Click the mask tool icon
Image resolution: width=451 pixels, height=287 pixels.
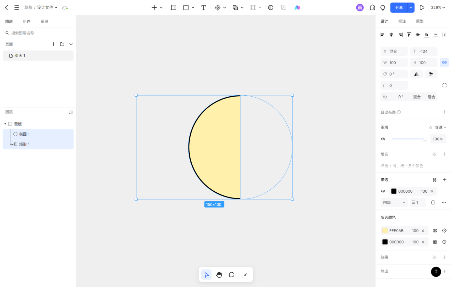pos(271,7)
